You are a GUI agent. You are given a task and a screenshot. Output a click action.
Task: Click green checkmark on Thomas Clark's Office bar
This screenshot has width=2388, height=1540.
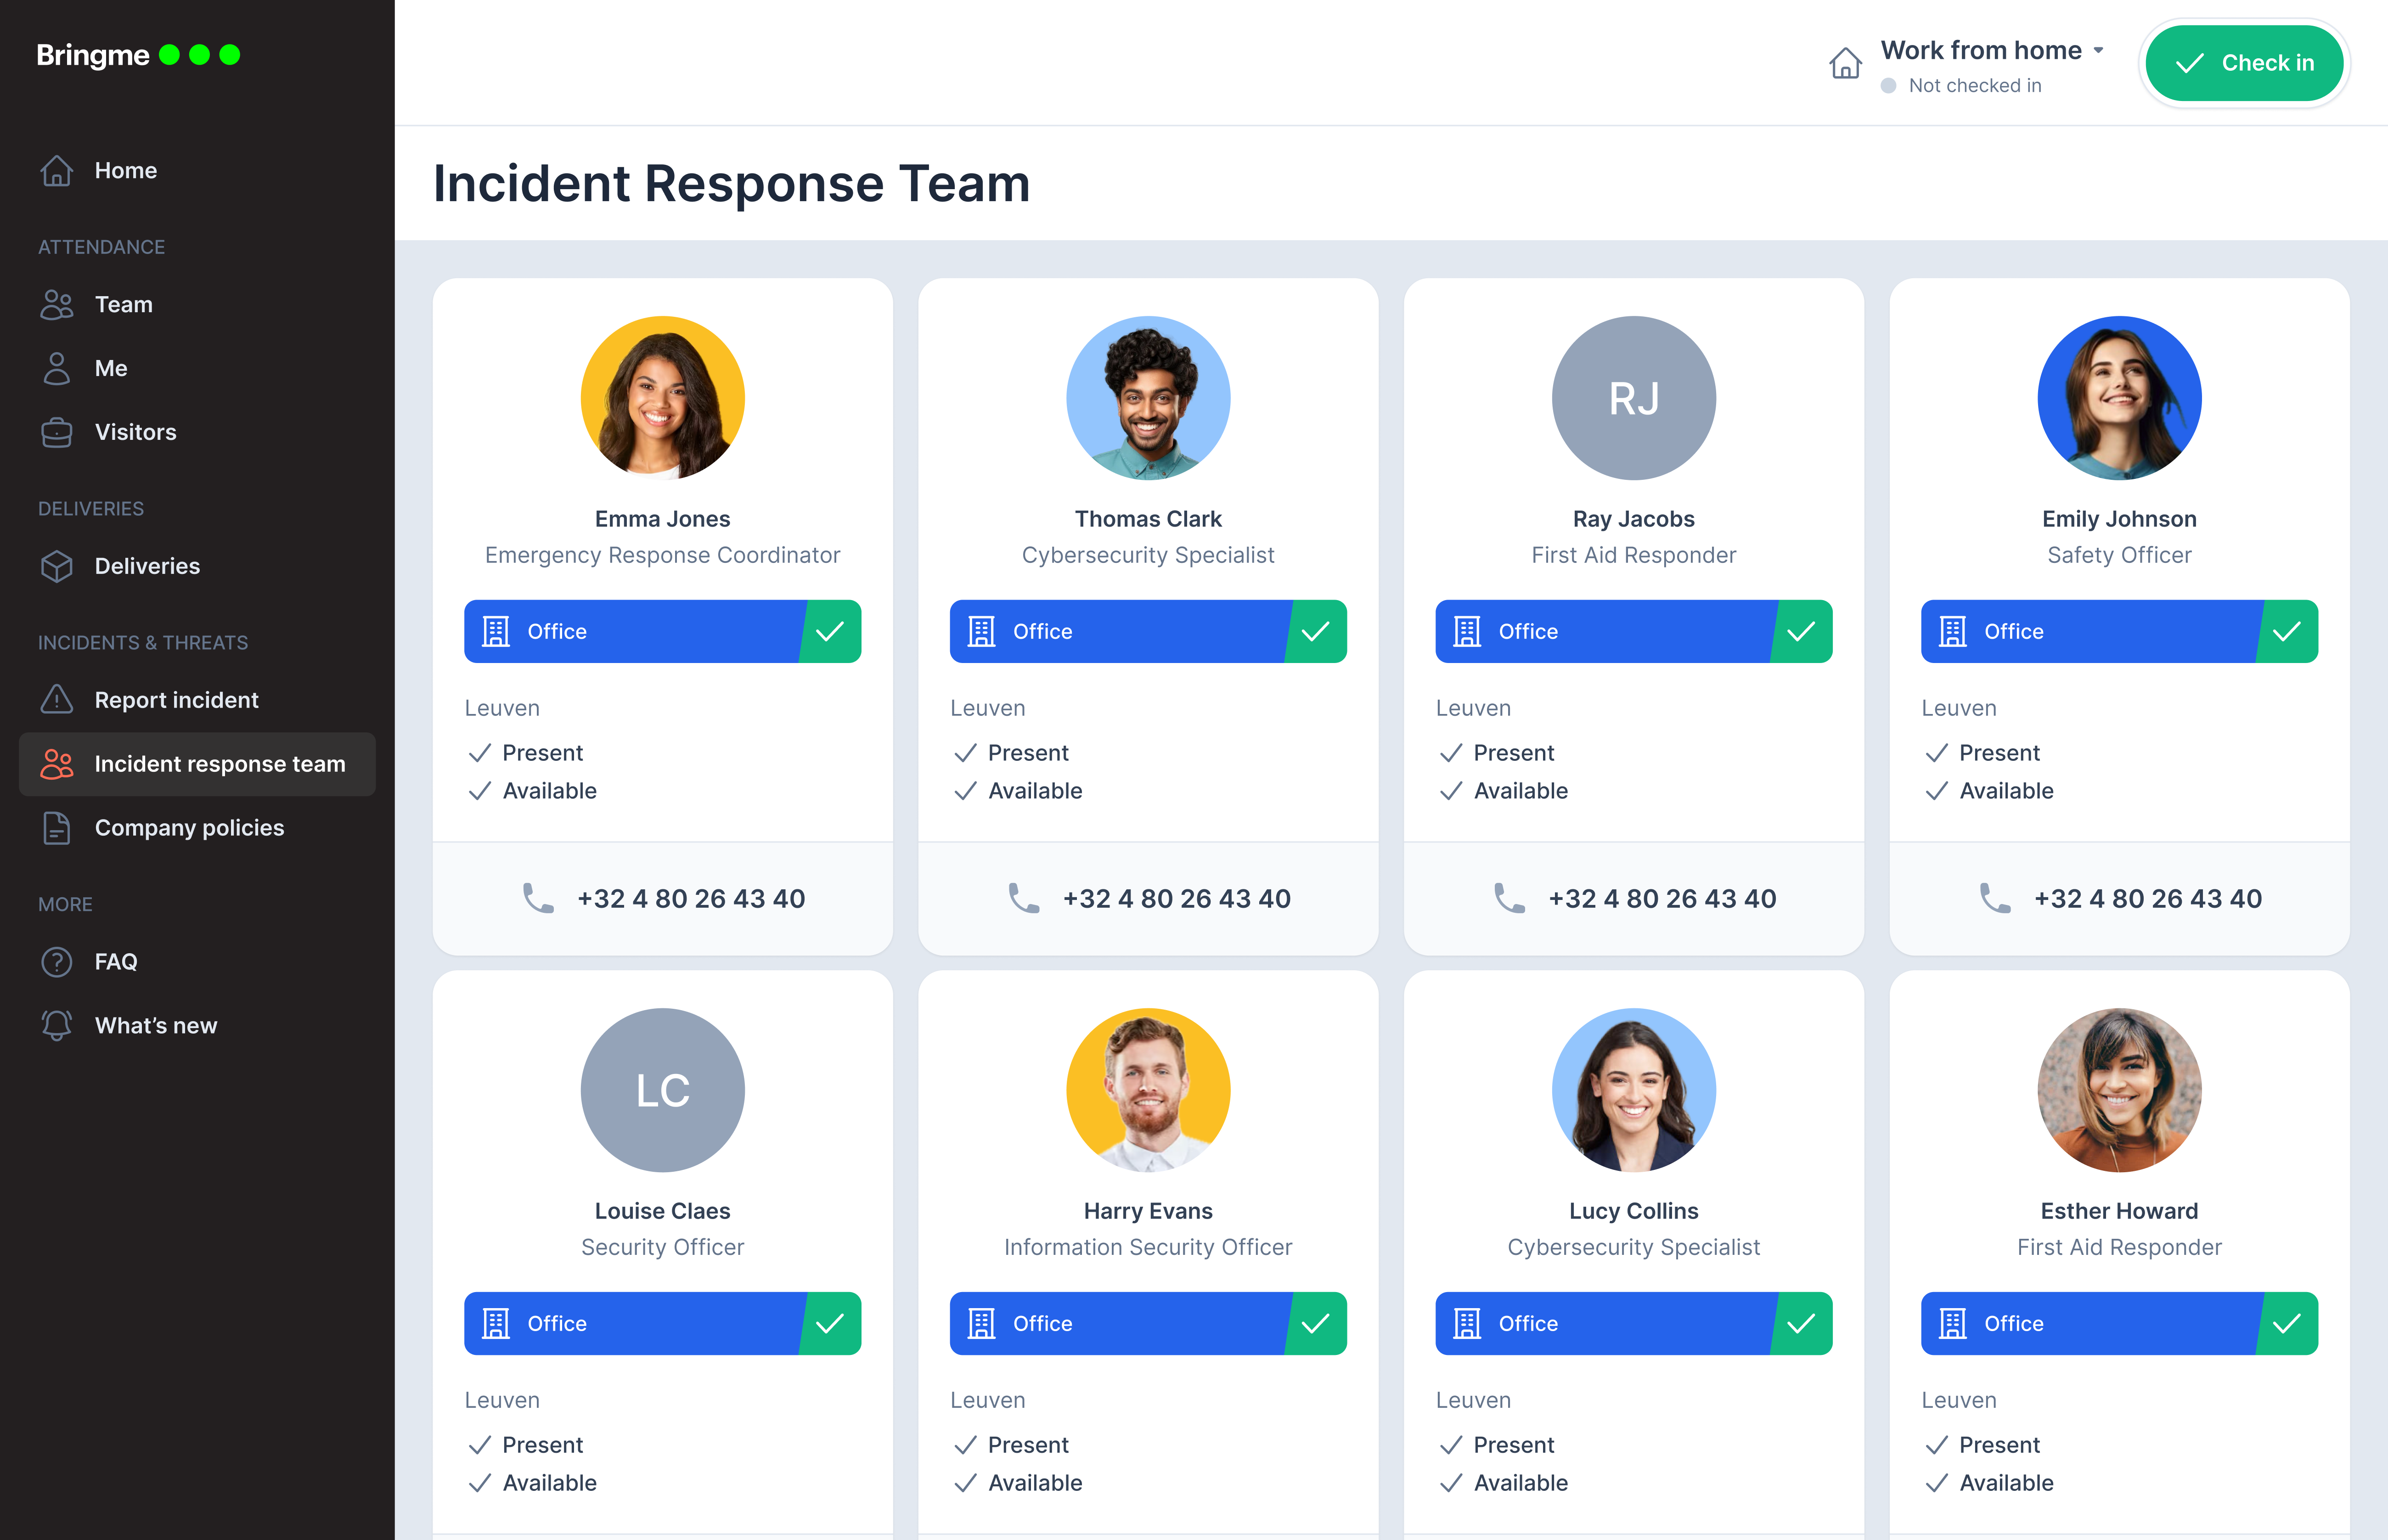1316,632
